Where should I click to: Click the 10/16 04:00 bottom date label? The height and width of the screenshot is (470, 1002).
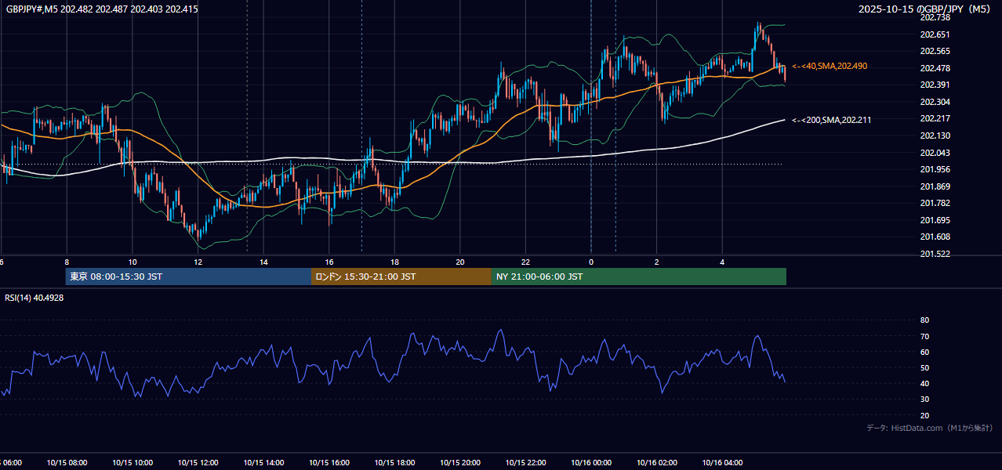(x=722, y=463)
